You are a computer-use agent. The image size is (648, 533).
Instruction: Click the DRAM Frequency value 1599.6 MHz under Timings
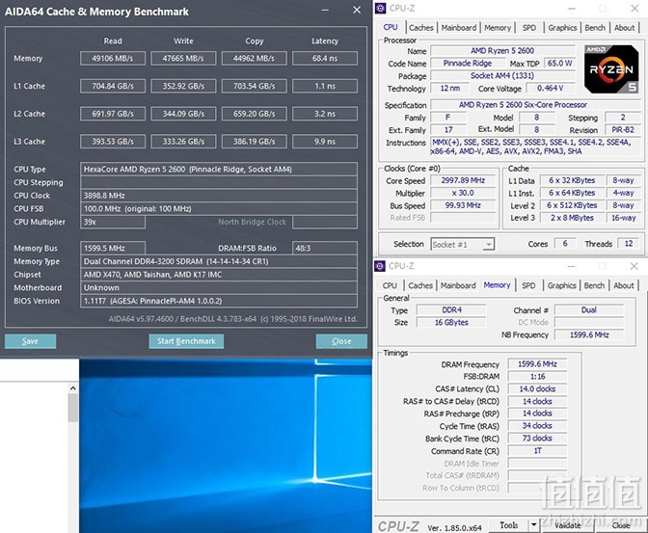tap(537, 364)
